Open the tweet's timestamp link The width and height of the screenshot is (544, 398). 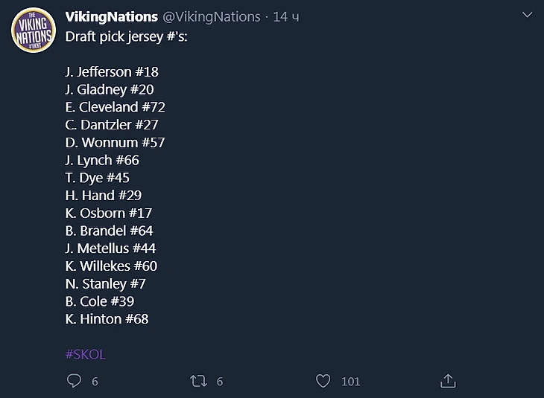tap(285, 16)
